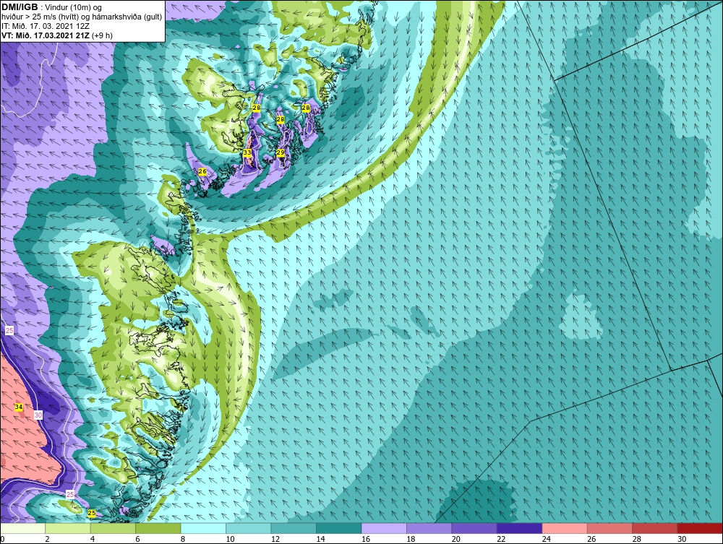Pick the 8–10 m/s pale cyan scale swatch

point(203,528)
